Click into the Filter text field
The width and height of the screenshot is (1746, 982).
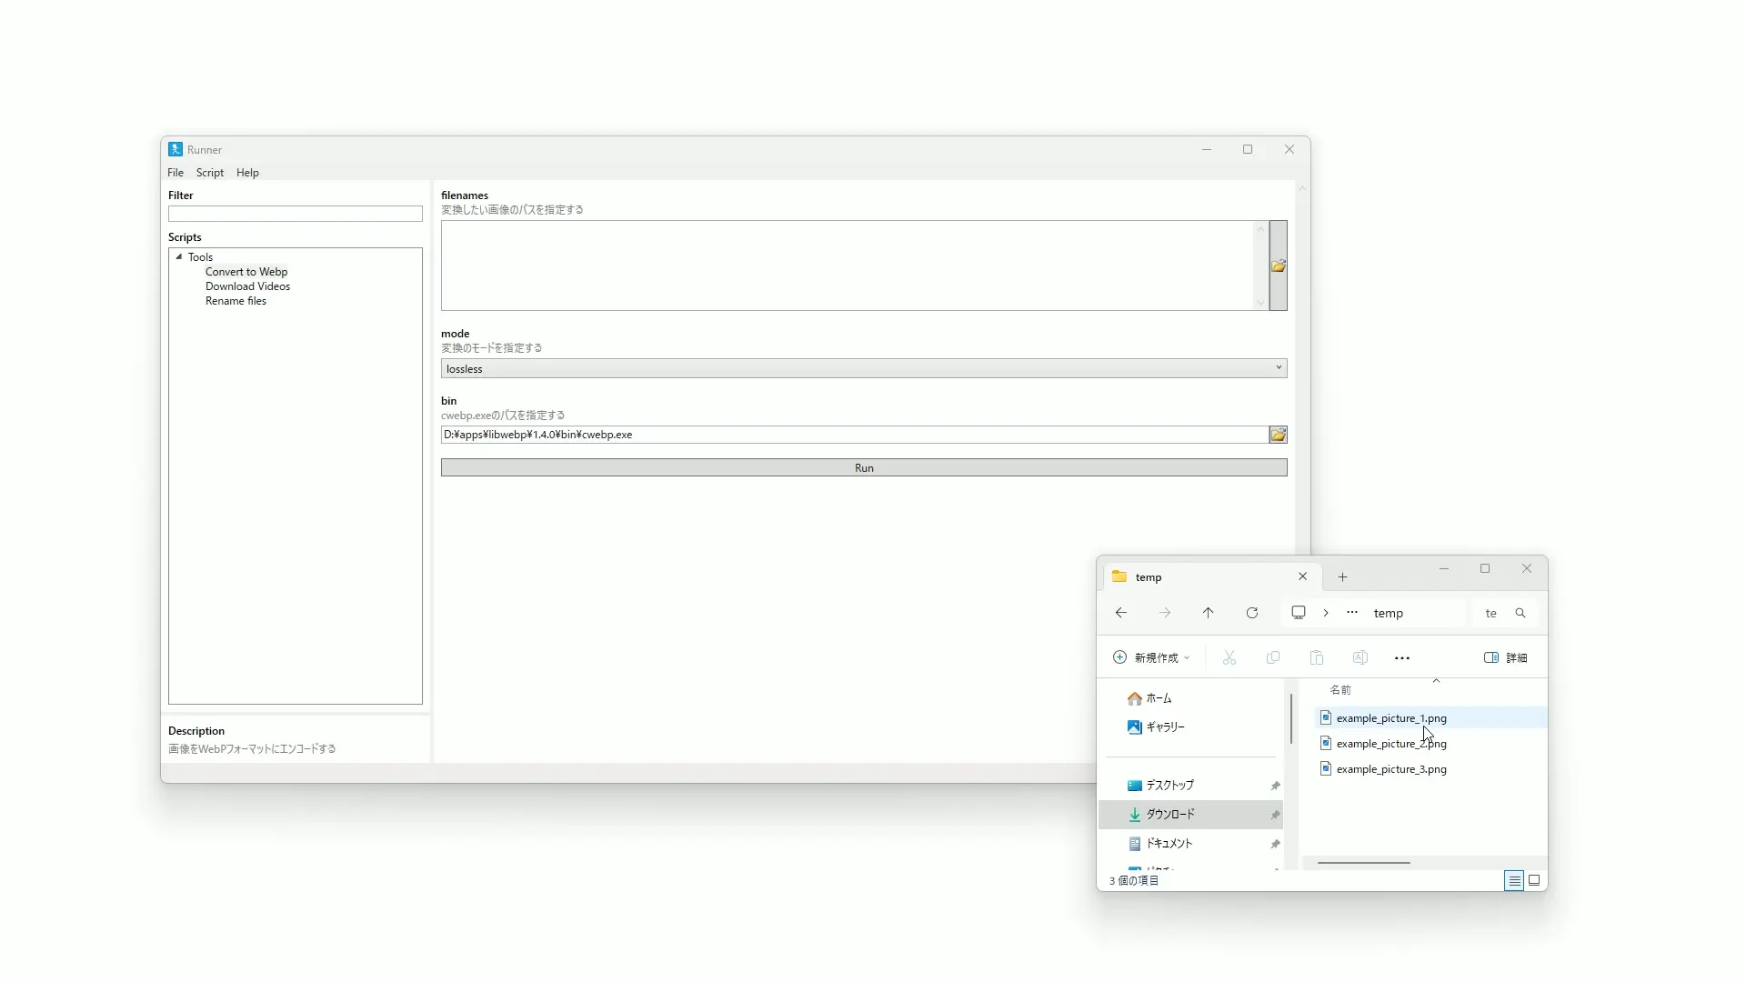[x=295, y=214]
